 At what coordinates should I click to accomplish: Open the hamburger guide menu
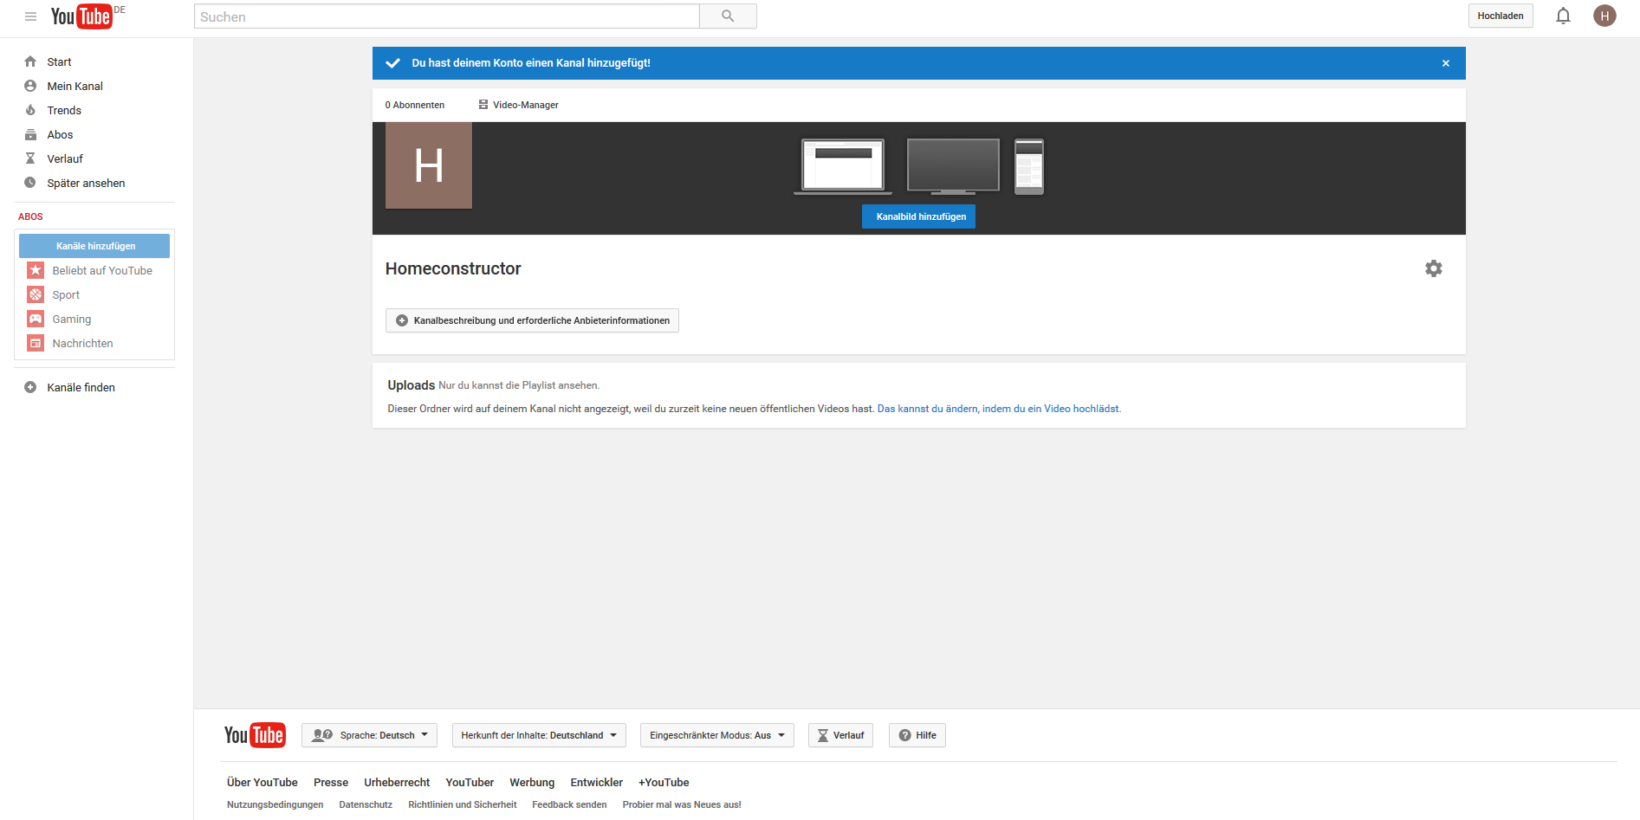tap(30, 16)
